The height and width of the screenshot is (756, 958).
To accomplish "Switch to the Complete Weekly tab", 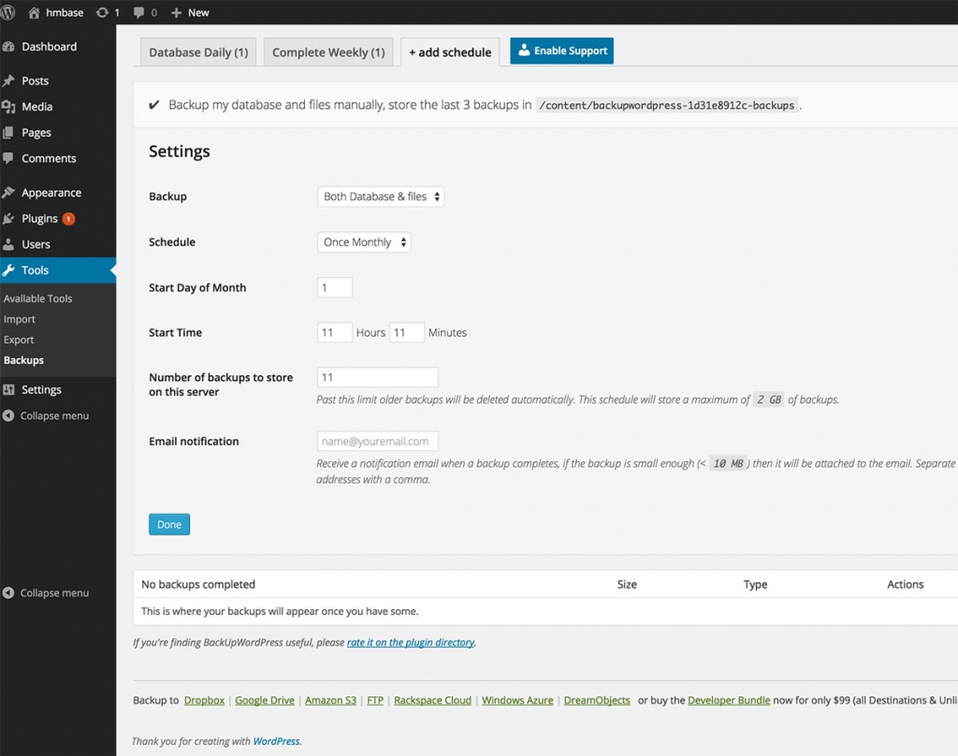I will [x=327, y=52].
